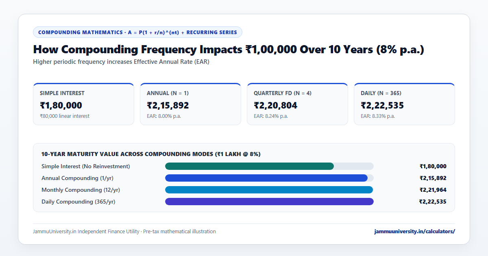The height and width of the screenshot is (256, 488).
Task: Click 'EAR: 8.00% p.a.' text
Action: point(164,116)
